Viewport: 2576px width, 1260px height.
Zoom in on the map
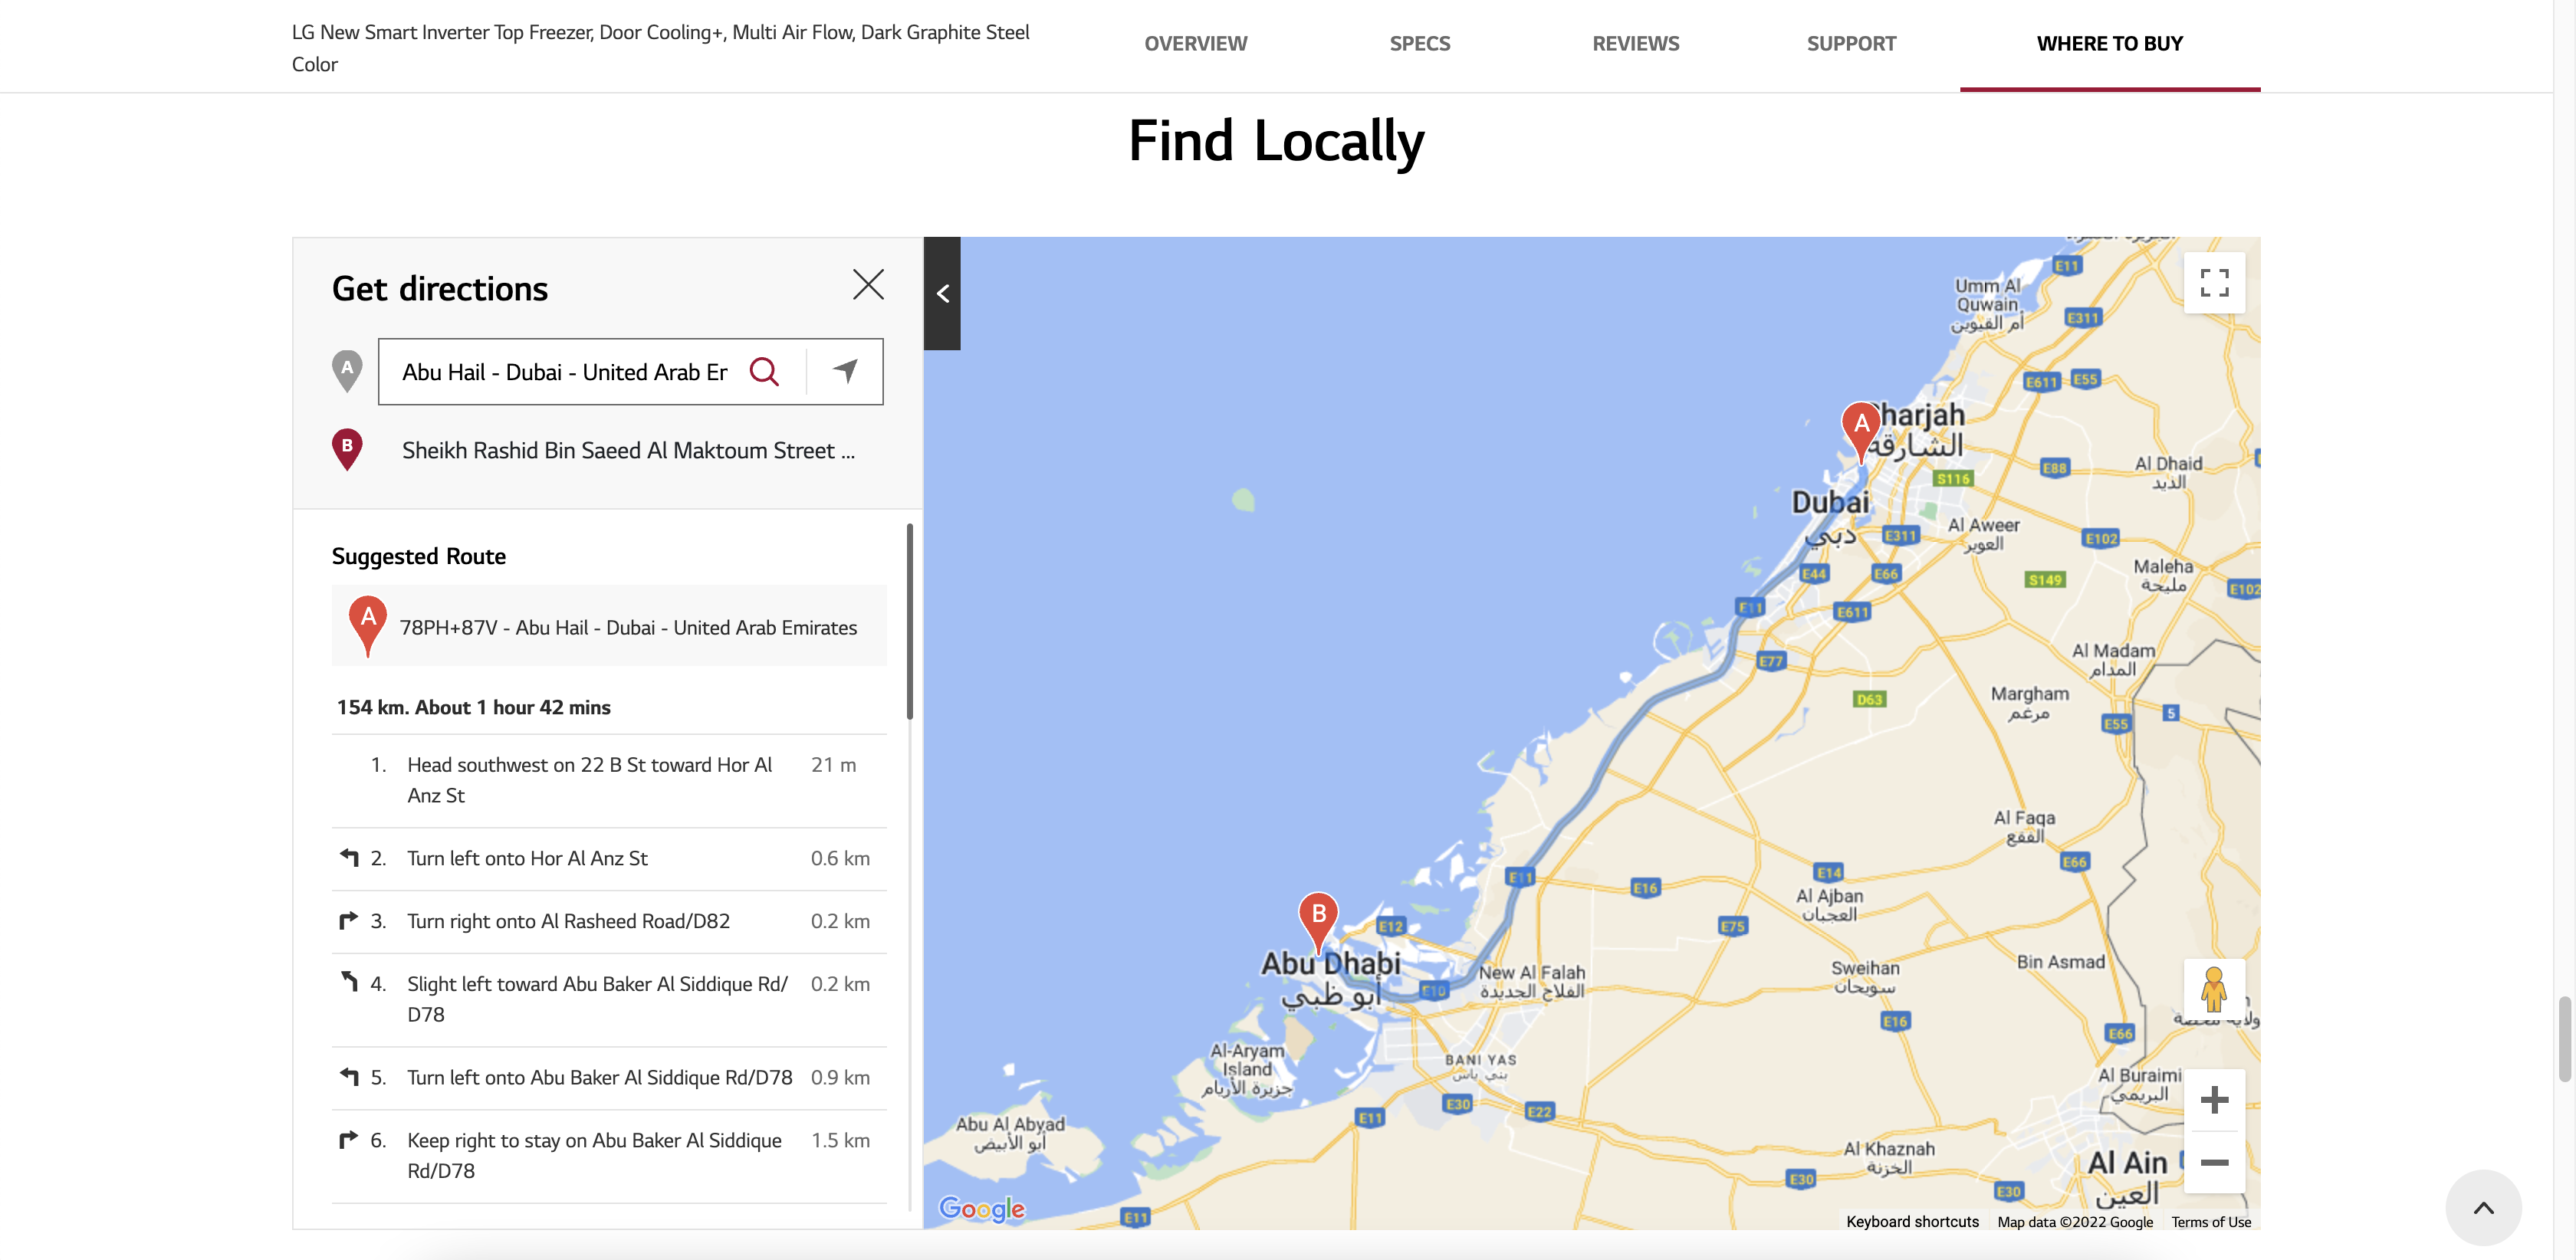click(x=2214, y=1100)
